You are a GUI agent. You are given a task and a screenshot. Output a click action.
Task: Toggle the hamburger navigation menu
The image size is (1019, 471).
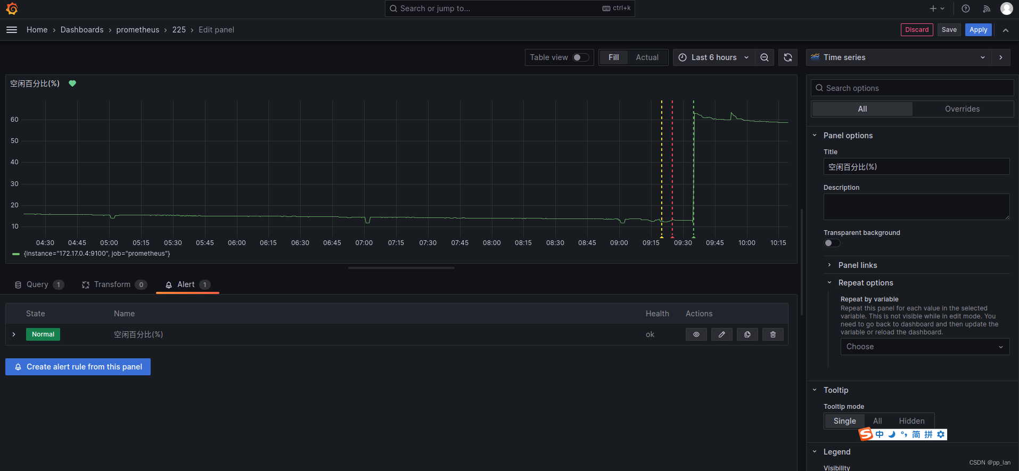pyautogui.click(x=12, y=30)
